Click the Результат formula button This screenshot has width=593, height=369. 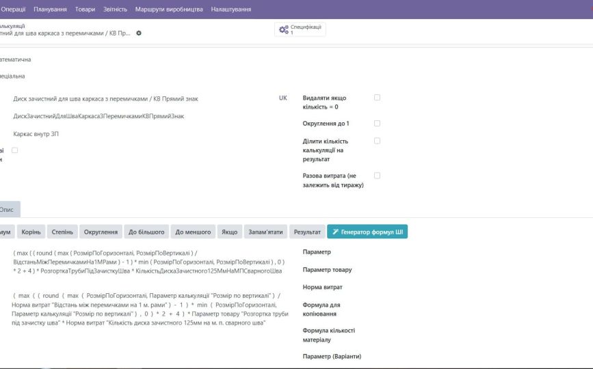pyautogui.click(x=307, y=232)
